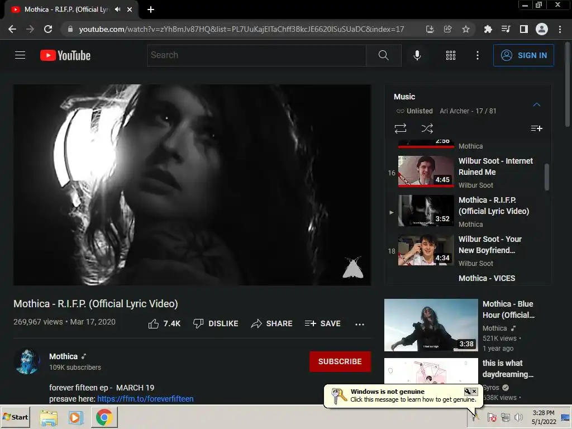Collapse the Music playlist panel
Viewport: 572px width, 429px height.
click(x=536, y=104)
